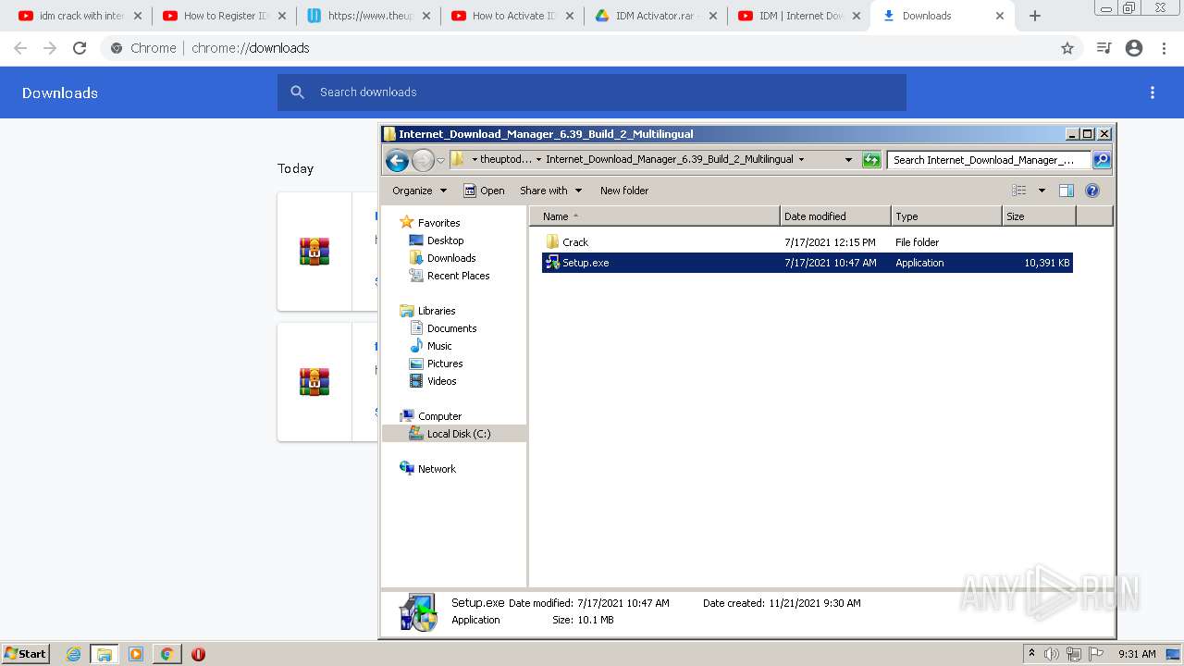Viewport: 1184px width, 666px height.
Task: Click the red Opera-style taskbar icon
Action: coord(198,654)
